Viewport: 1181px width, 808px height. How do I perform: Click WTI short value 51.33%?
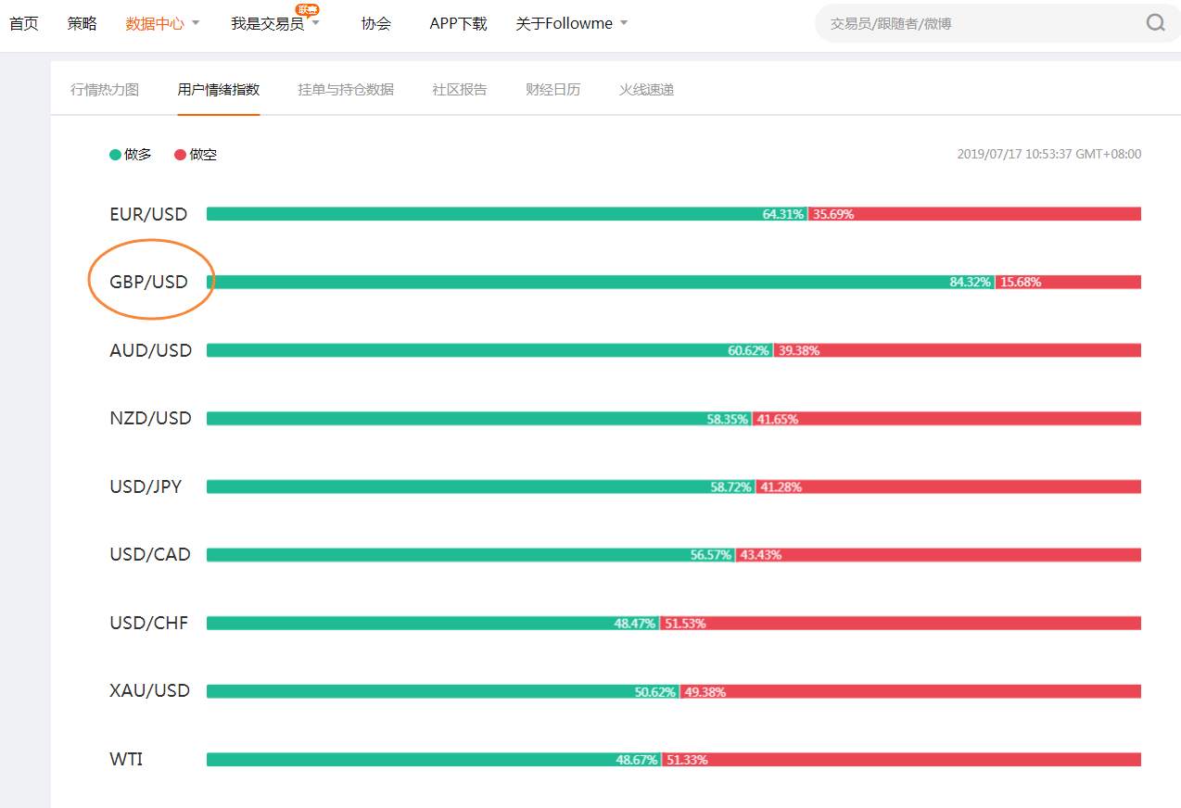point(687,760)
